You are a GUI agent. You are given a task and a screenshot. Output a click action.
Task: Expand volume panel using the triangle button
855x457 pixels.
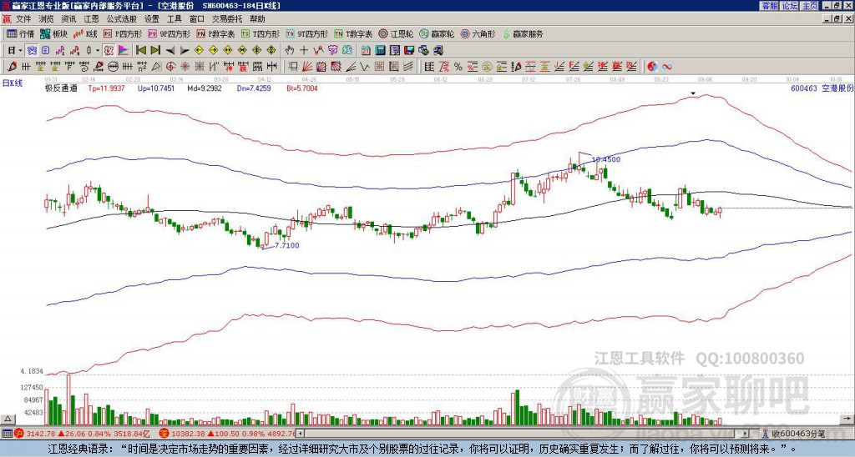pos(8,419)
